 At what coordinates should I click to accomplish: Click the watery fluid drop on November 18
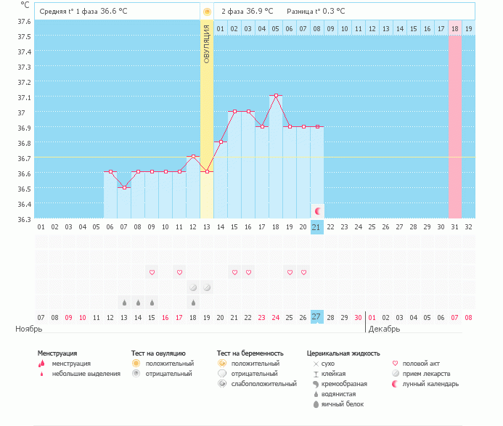193,303
